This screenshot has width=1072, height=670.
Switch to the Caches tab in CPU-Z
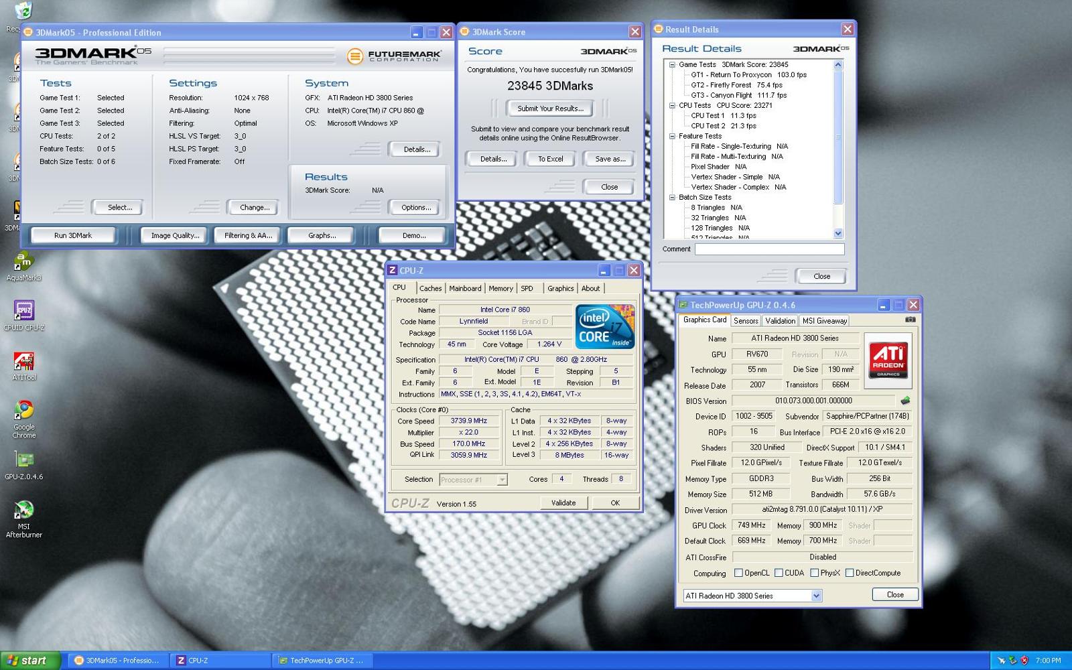[x=430, y=288]
